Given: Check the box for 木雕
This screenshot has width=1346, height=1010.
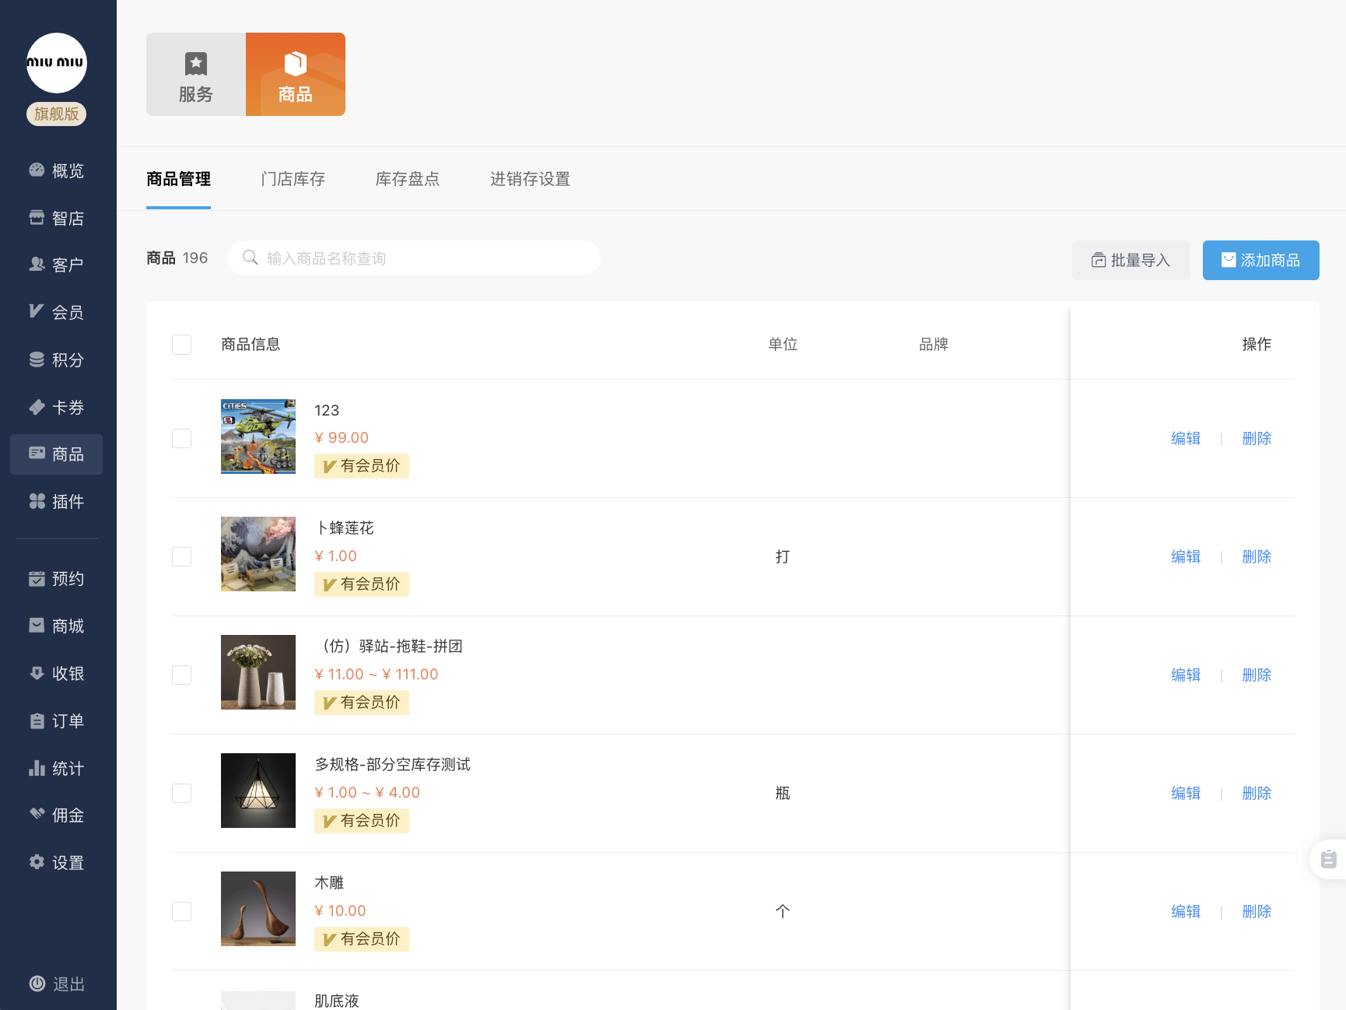Looking at the screenshot, I should click(182, 911).
